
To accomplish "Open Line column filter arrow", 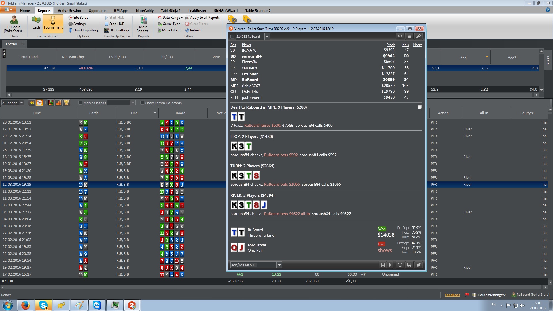I will coord(155,113).
